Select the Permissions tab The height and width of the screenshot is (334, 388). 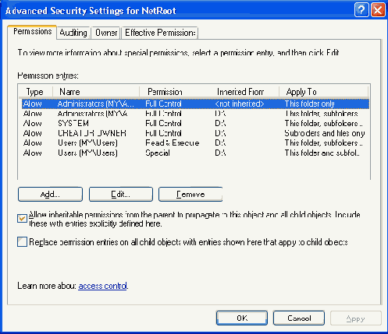(x=32, y=32)
